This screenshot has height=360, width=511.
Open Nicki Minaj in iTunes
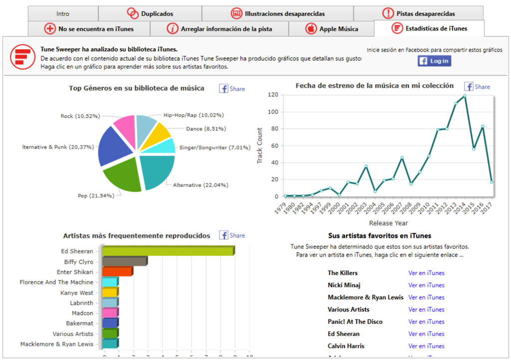coord(426,285)
